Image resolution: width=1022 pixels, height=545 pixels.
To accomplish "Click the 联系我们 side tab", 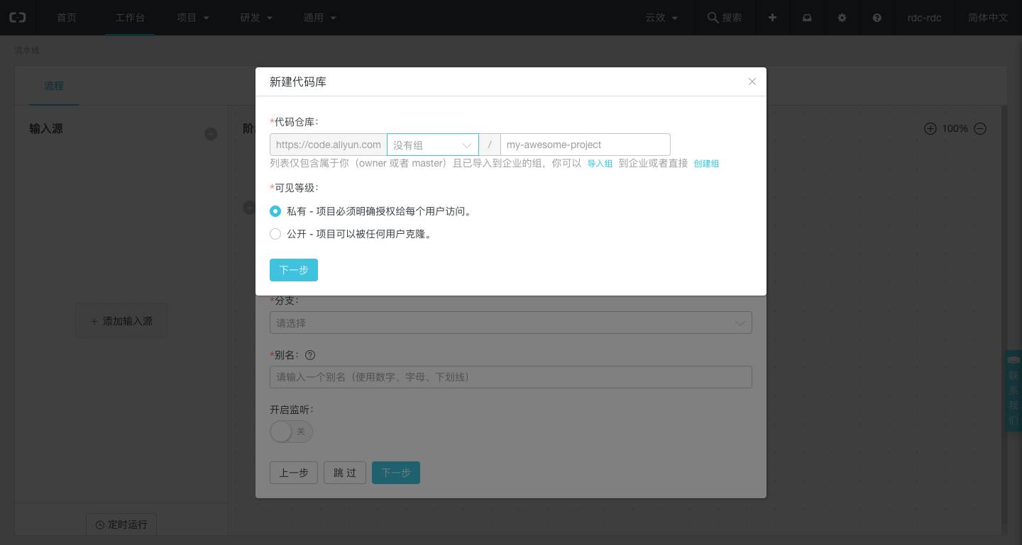I will coord(1013,391).
